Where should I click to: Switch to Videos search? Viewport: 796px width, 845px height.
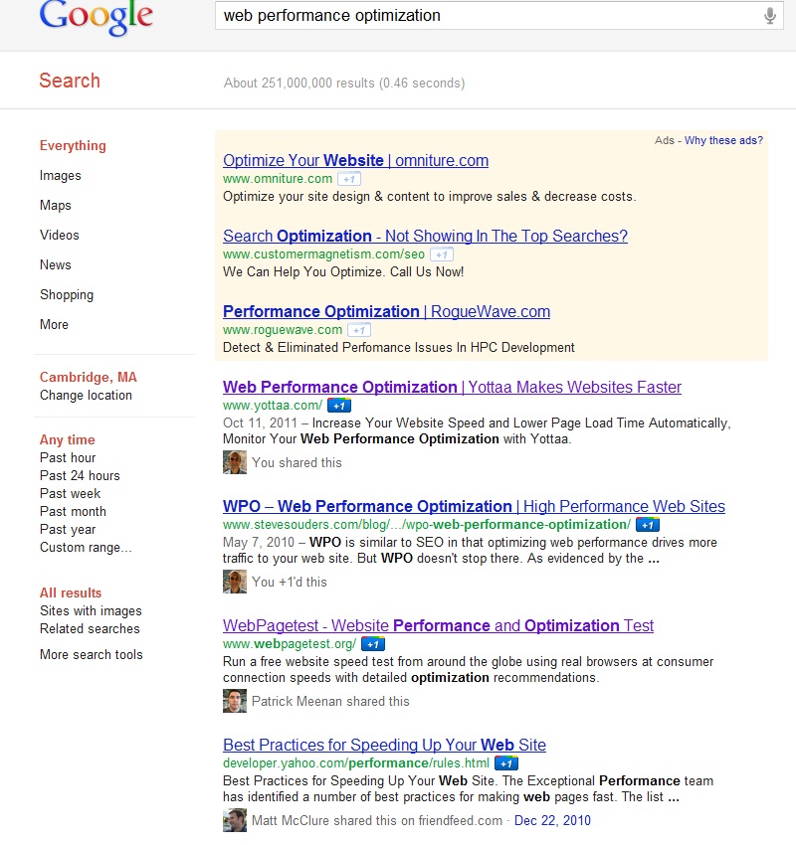pyautogui.click(x=60, y=235)
